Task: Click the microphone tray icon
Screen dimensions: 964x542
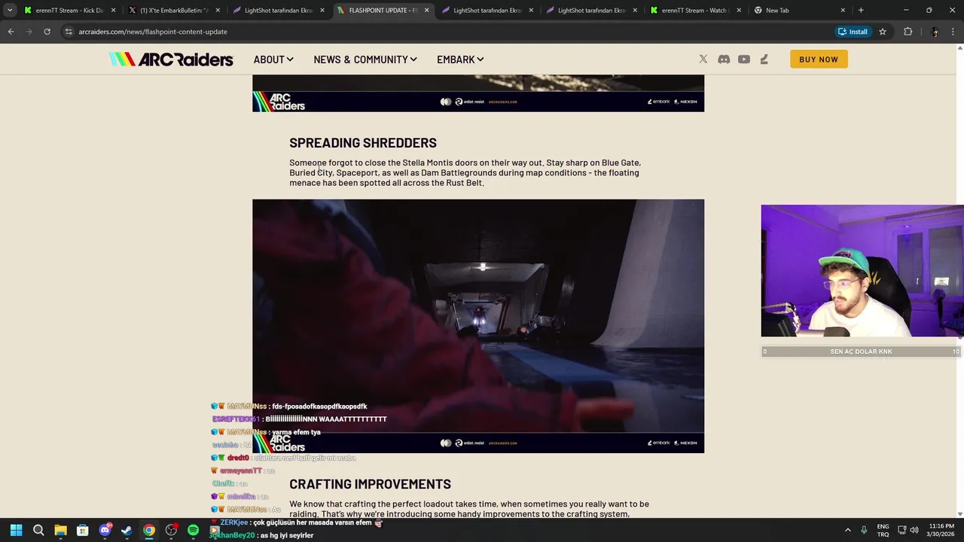Action: (864, 530)
